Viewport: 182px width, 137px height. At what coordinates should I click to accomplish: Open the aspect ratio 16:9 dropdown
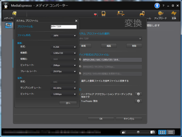click(64, 59)
